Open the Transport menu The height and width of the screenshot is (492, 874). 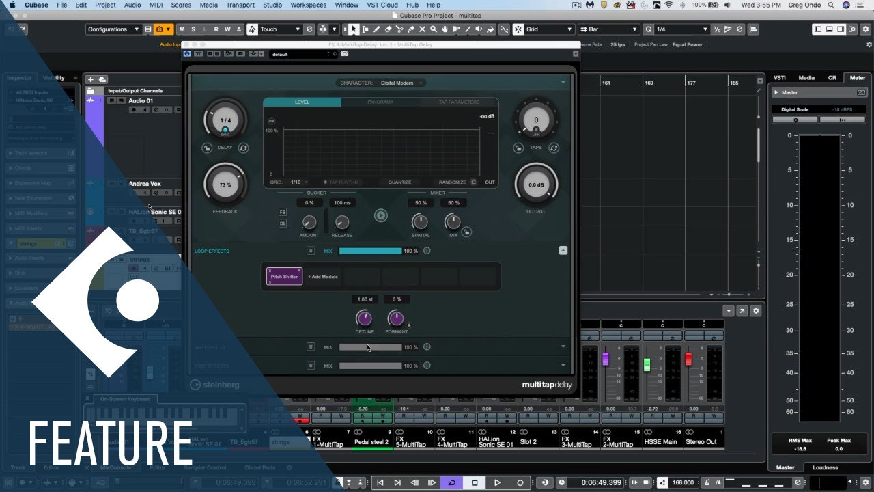tap(240, 5)
